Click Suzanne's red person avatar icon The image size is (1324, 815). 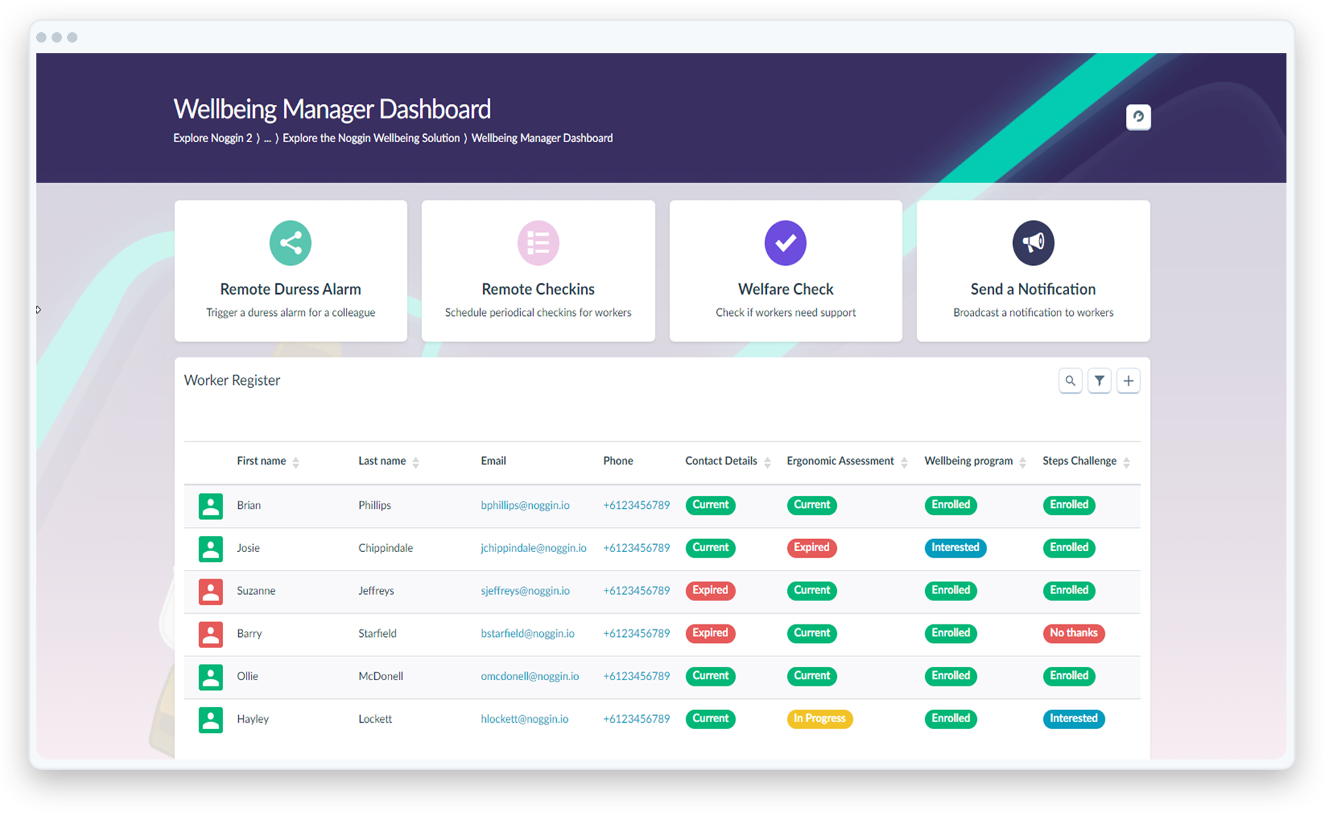tap(210, 591)
